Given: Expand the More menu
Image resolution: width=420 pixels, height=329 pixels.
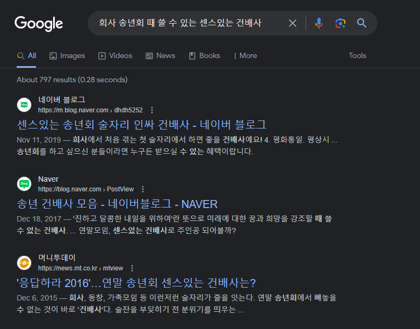Looking at the screenshot, I should click(245, 56).
